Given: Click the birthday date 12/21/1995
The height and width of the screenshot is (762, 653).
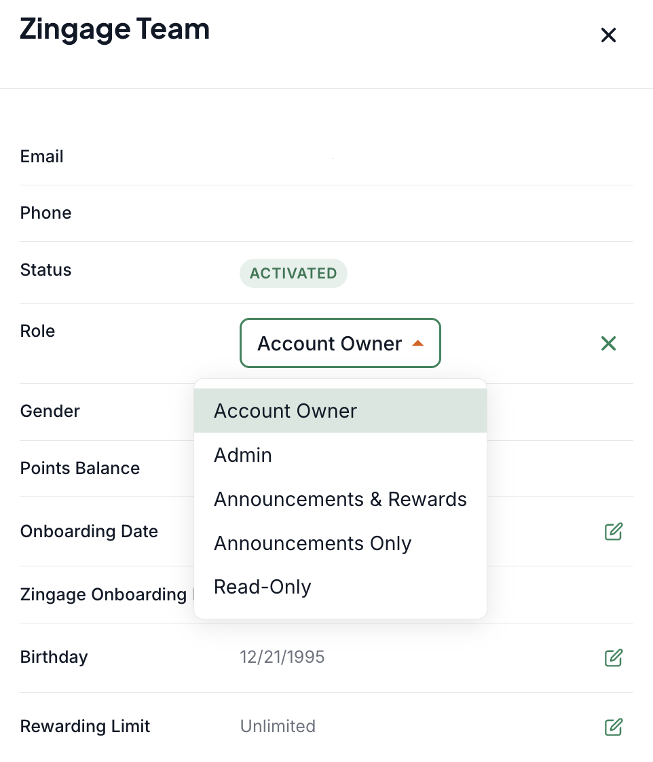Looking at the screenshot, I should point(282,657).
